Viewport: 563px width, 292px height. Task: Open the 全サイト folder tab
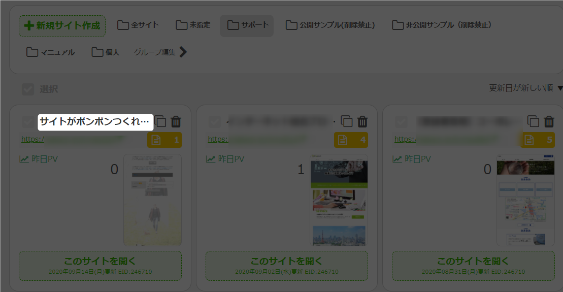point(138,25)
